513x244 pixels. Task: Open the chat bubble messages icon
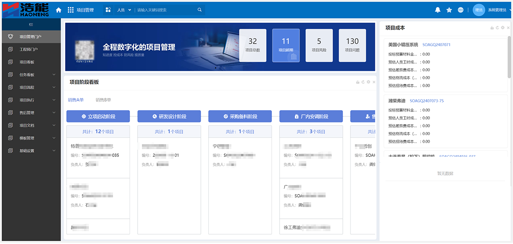(x=460, y=10)
